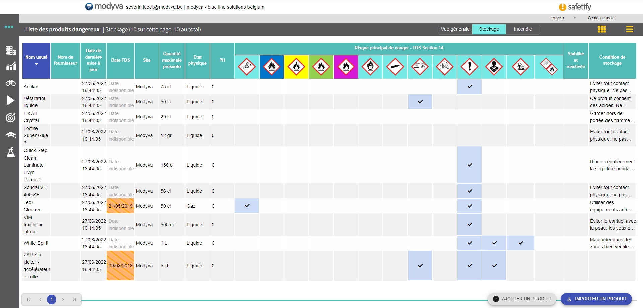The width and height of the screenshot is (643, 308).
Task: Click the Se déconnecter link
Action: tap(602, 18)
